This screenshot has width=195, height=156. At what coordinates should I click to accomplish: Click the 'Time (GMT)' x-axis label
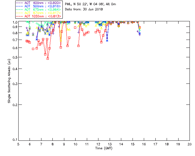104,148
